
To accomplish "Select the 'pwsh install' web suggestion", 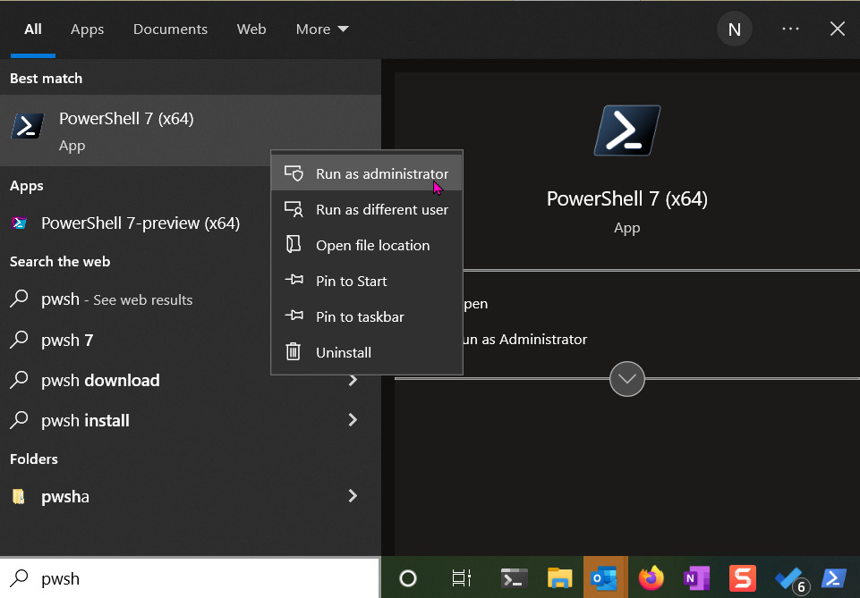I will [x=86, y=421].
